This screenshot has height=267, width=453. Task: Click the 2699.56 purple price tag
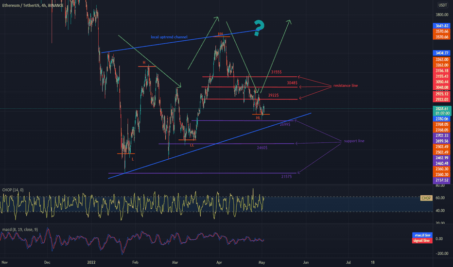click(442, 141)
